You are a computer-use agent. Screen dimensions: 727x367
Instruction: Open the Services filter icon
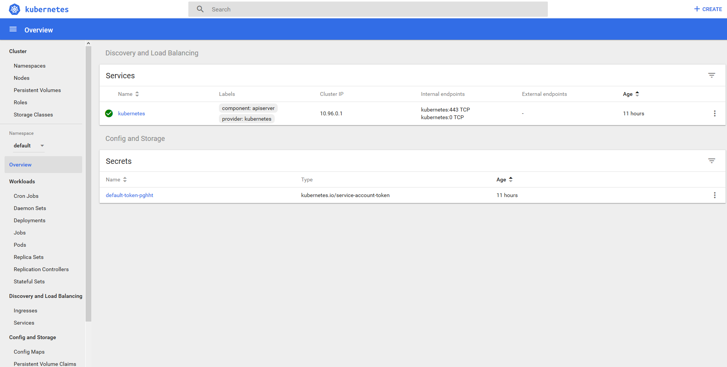click(712, 76)
